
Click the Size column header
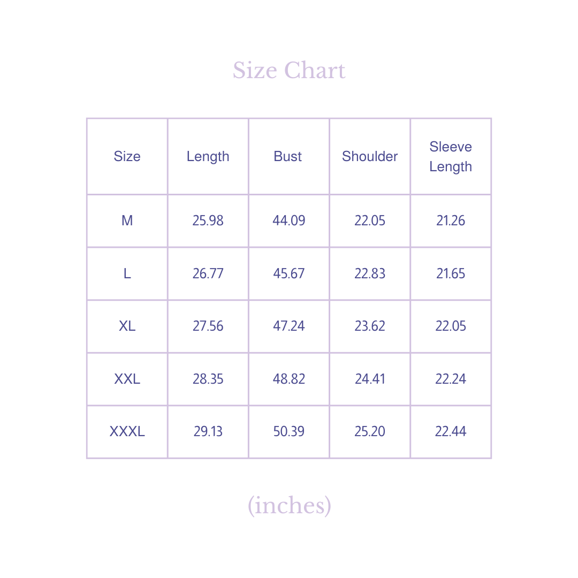(x=127, y=156)
